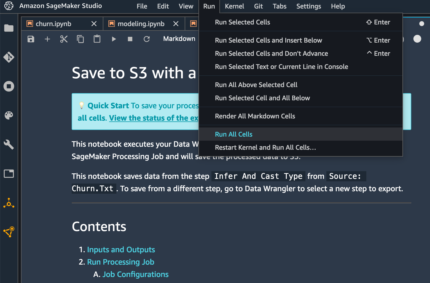This screenshot has height=283, width=430.
Task: Close the churn.ipynb tab
Action: pos(94,24)
